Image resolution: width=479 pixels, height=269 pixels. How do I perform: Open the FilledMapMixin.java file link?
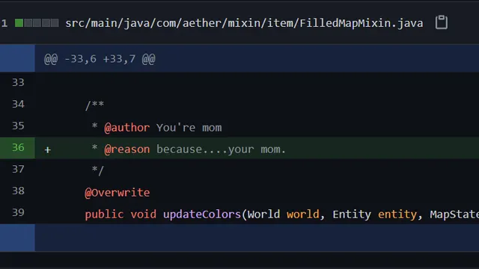[x=244, y=23]
